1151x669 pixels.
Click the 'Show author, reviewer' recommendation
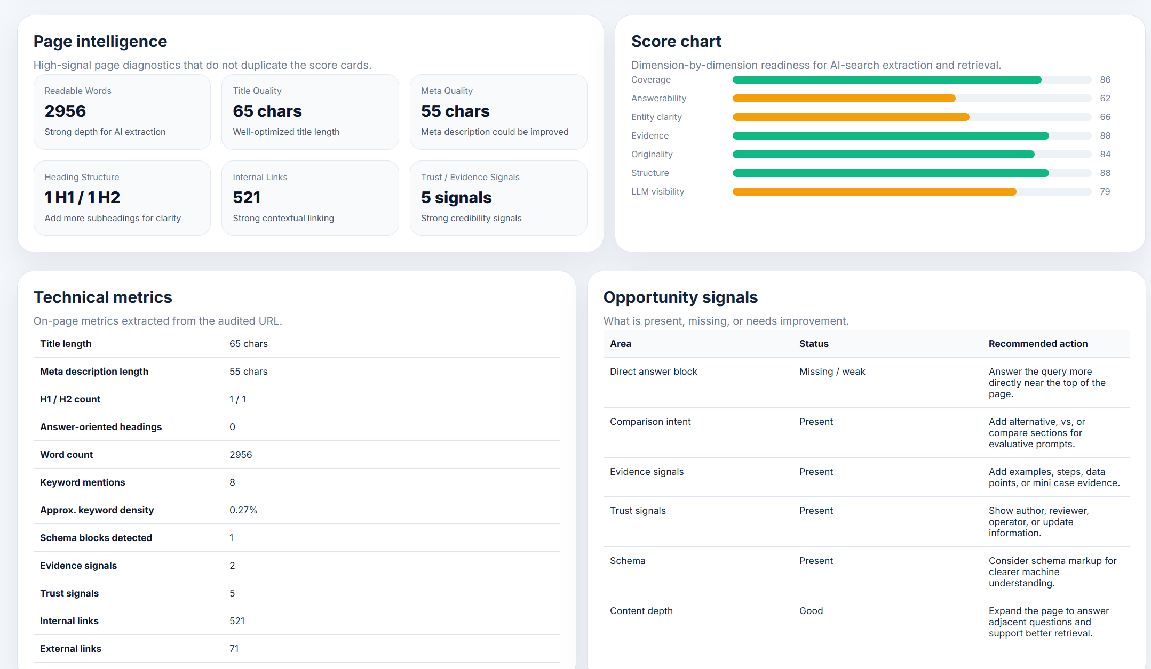tap(1038, 522)
